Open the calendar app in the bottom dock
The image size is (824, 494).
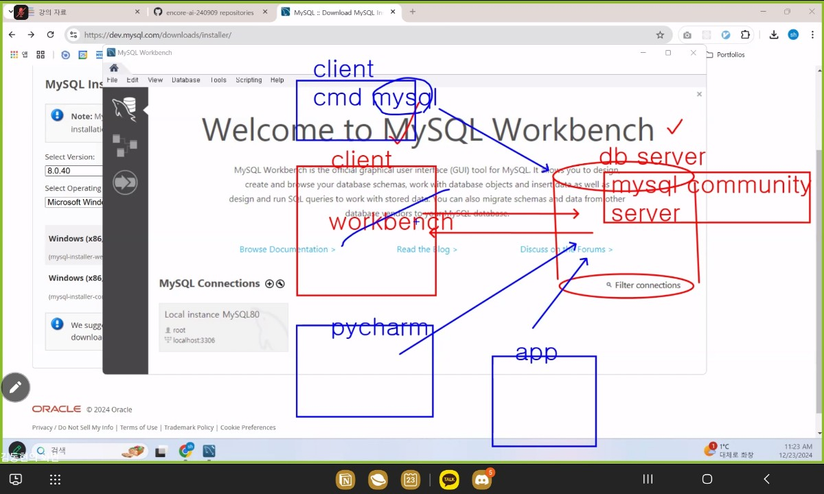411,480
